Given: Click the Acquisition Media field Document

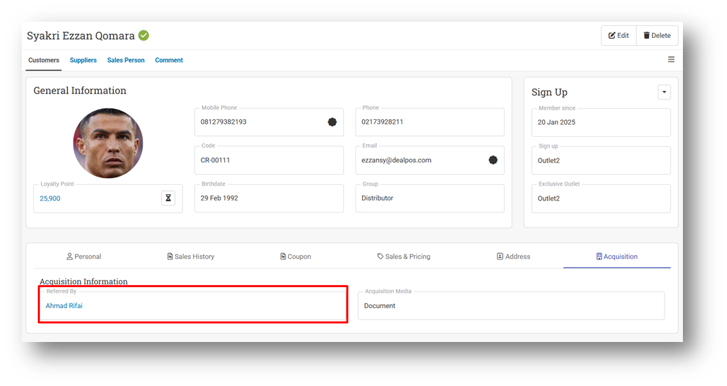Looking at the screenshot, I should (511, 305).
